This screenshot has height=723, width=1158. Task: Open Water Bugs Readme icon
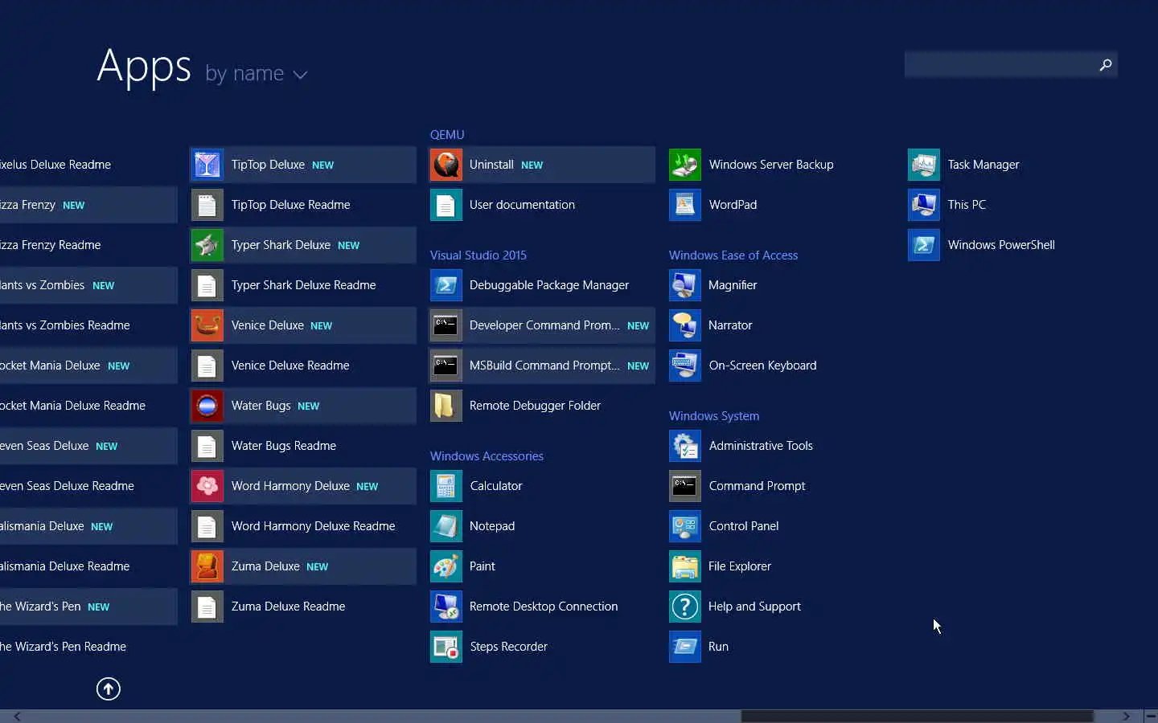coord(207,446)
